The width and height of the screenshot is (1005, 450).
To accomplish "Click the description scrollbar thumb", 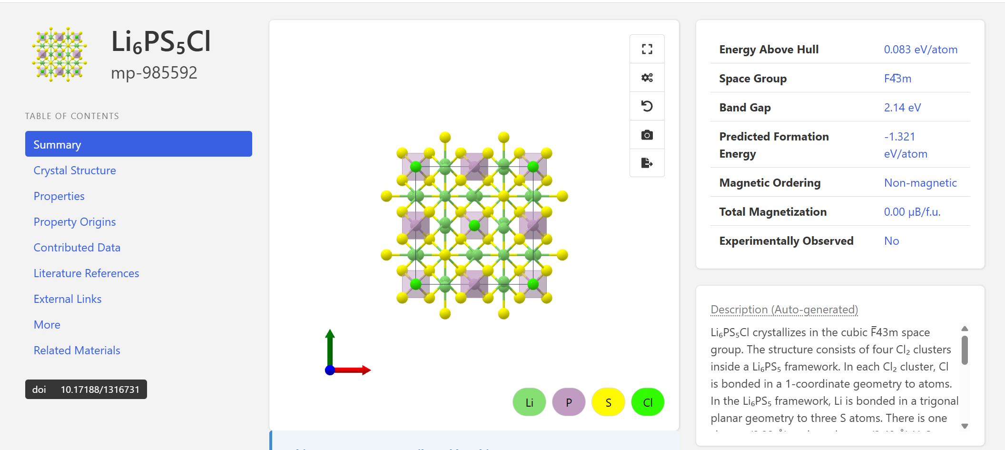I will (965, 350).
